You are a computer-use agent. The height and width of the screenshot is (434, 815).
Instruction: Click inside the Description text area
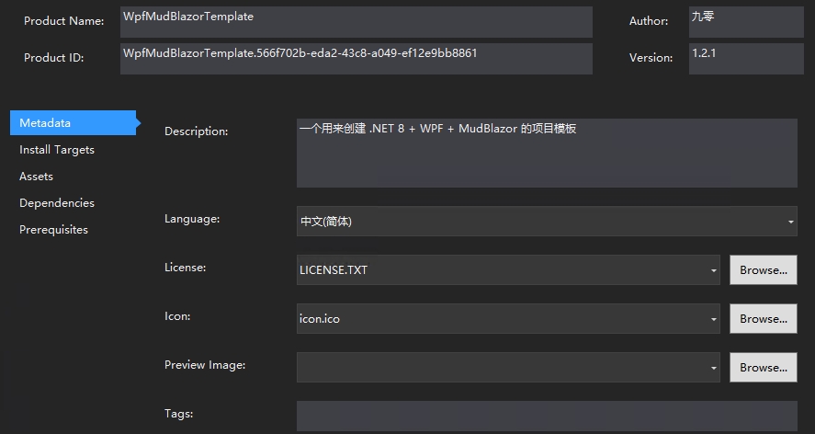click(x=547, y=153)
